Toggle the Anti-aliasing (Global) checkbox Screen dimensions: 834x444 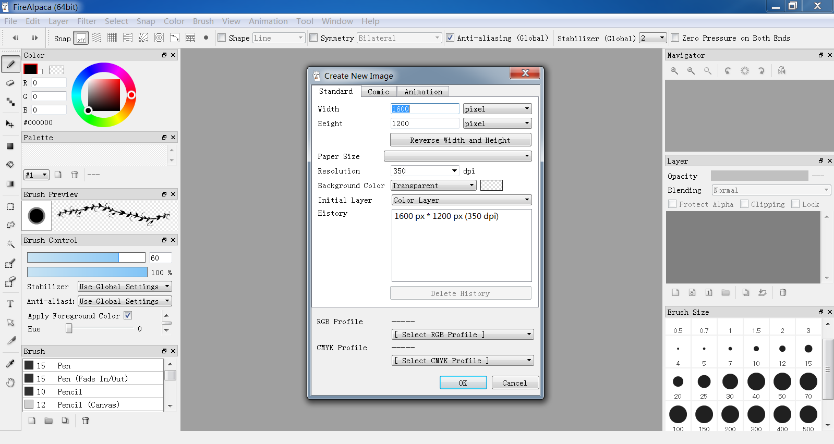pos(450,38)
